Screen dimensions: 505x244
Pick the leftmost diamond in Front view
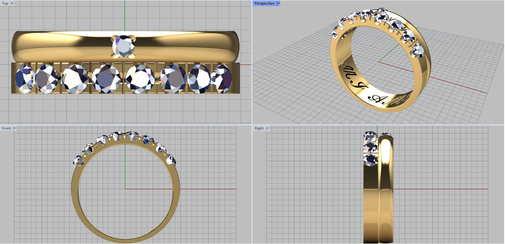pyautogui.click(x=77, y=161)
